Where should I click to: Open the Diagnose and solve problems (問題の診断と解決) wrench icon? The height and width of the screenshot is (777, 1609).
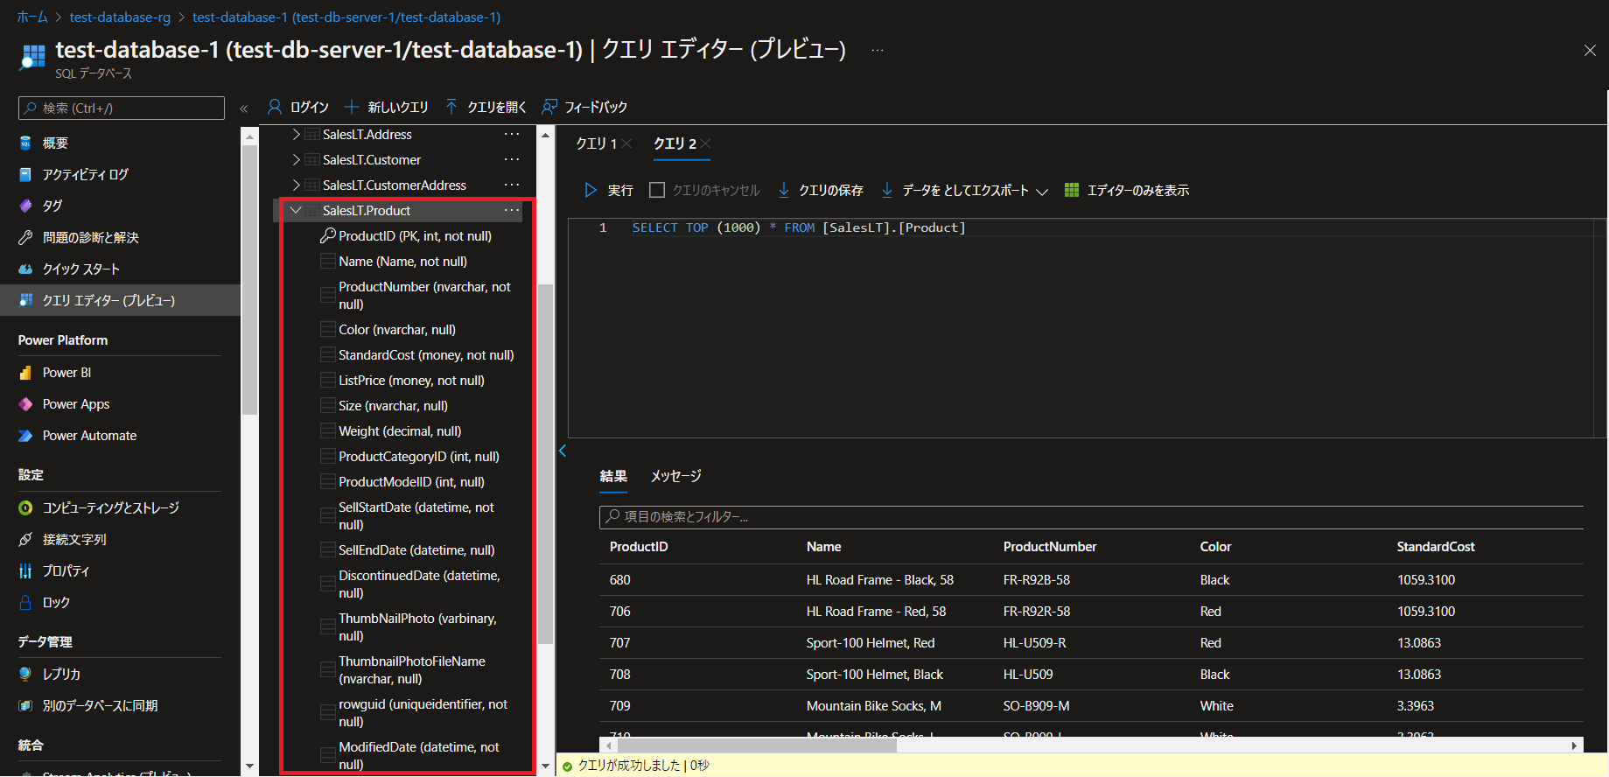[x=25, y=237]
